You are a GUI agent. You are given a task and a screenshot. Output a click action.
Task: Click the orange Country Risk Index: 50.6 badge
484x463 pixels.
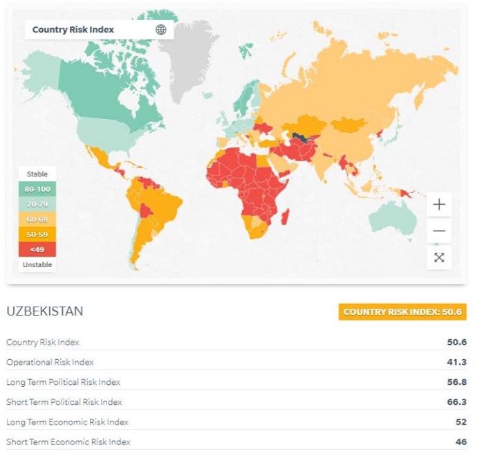402,311
